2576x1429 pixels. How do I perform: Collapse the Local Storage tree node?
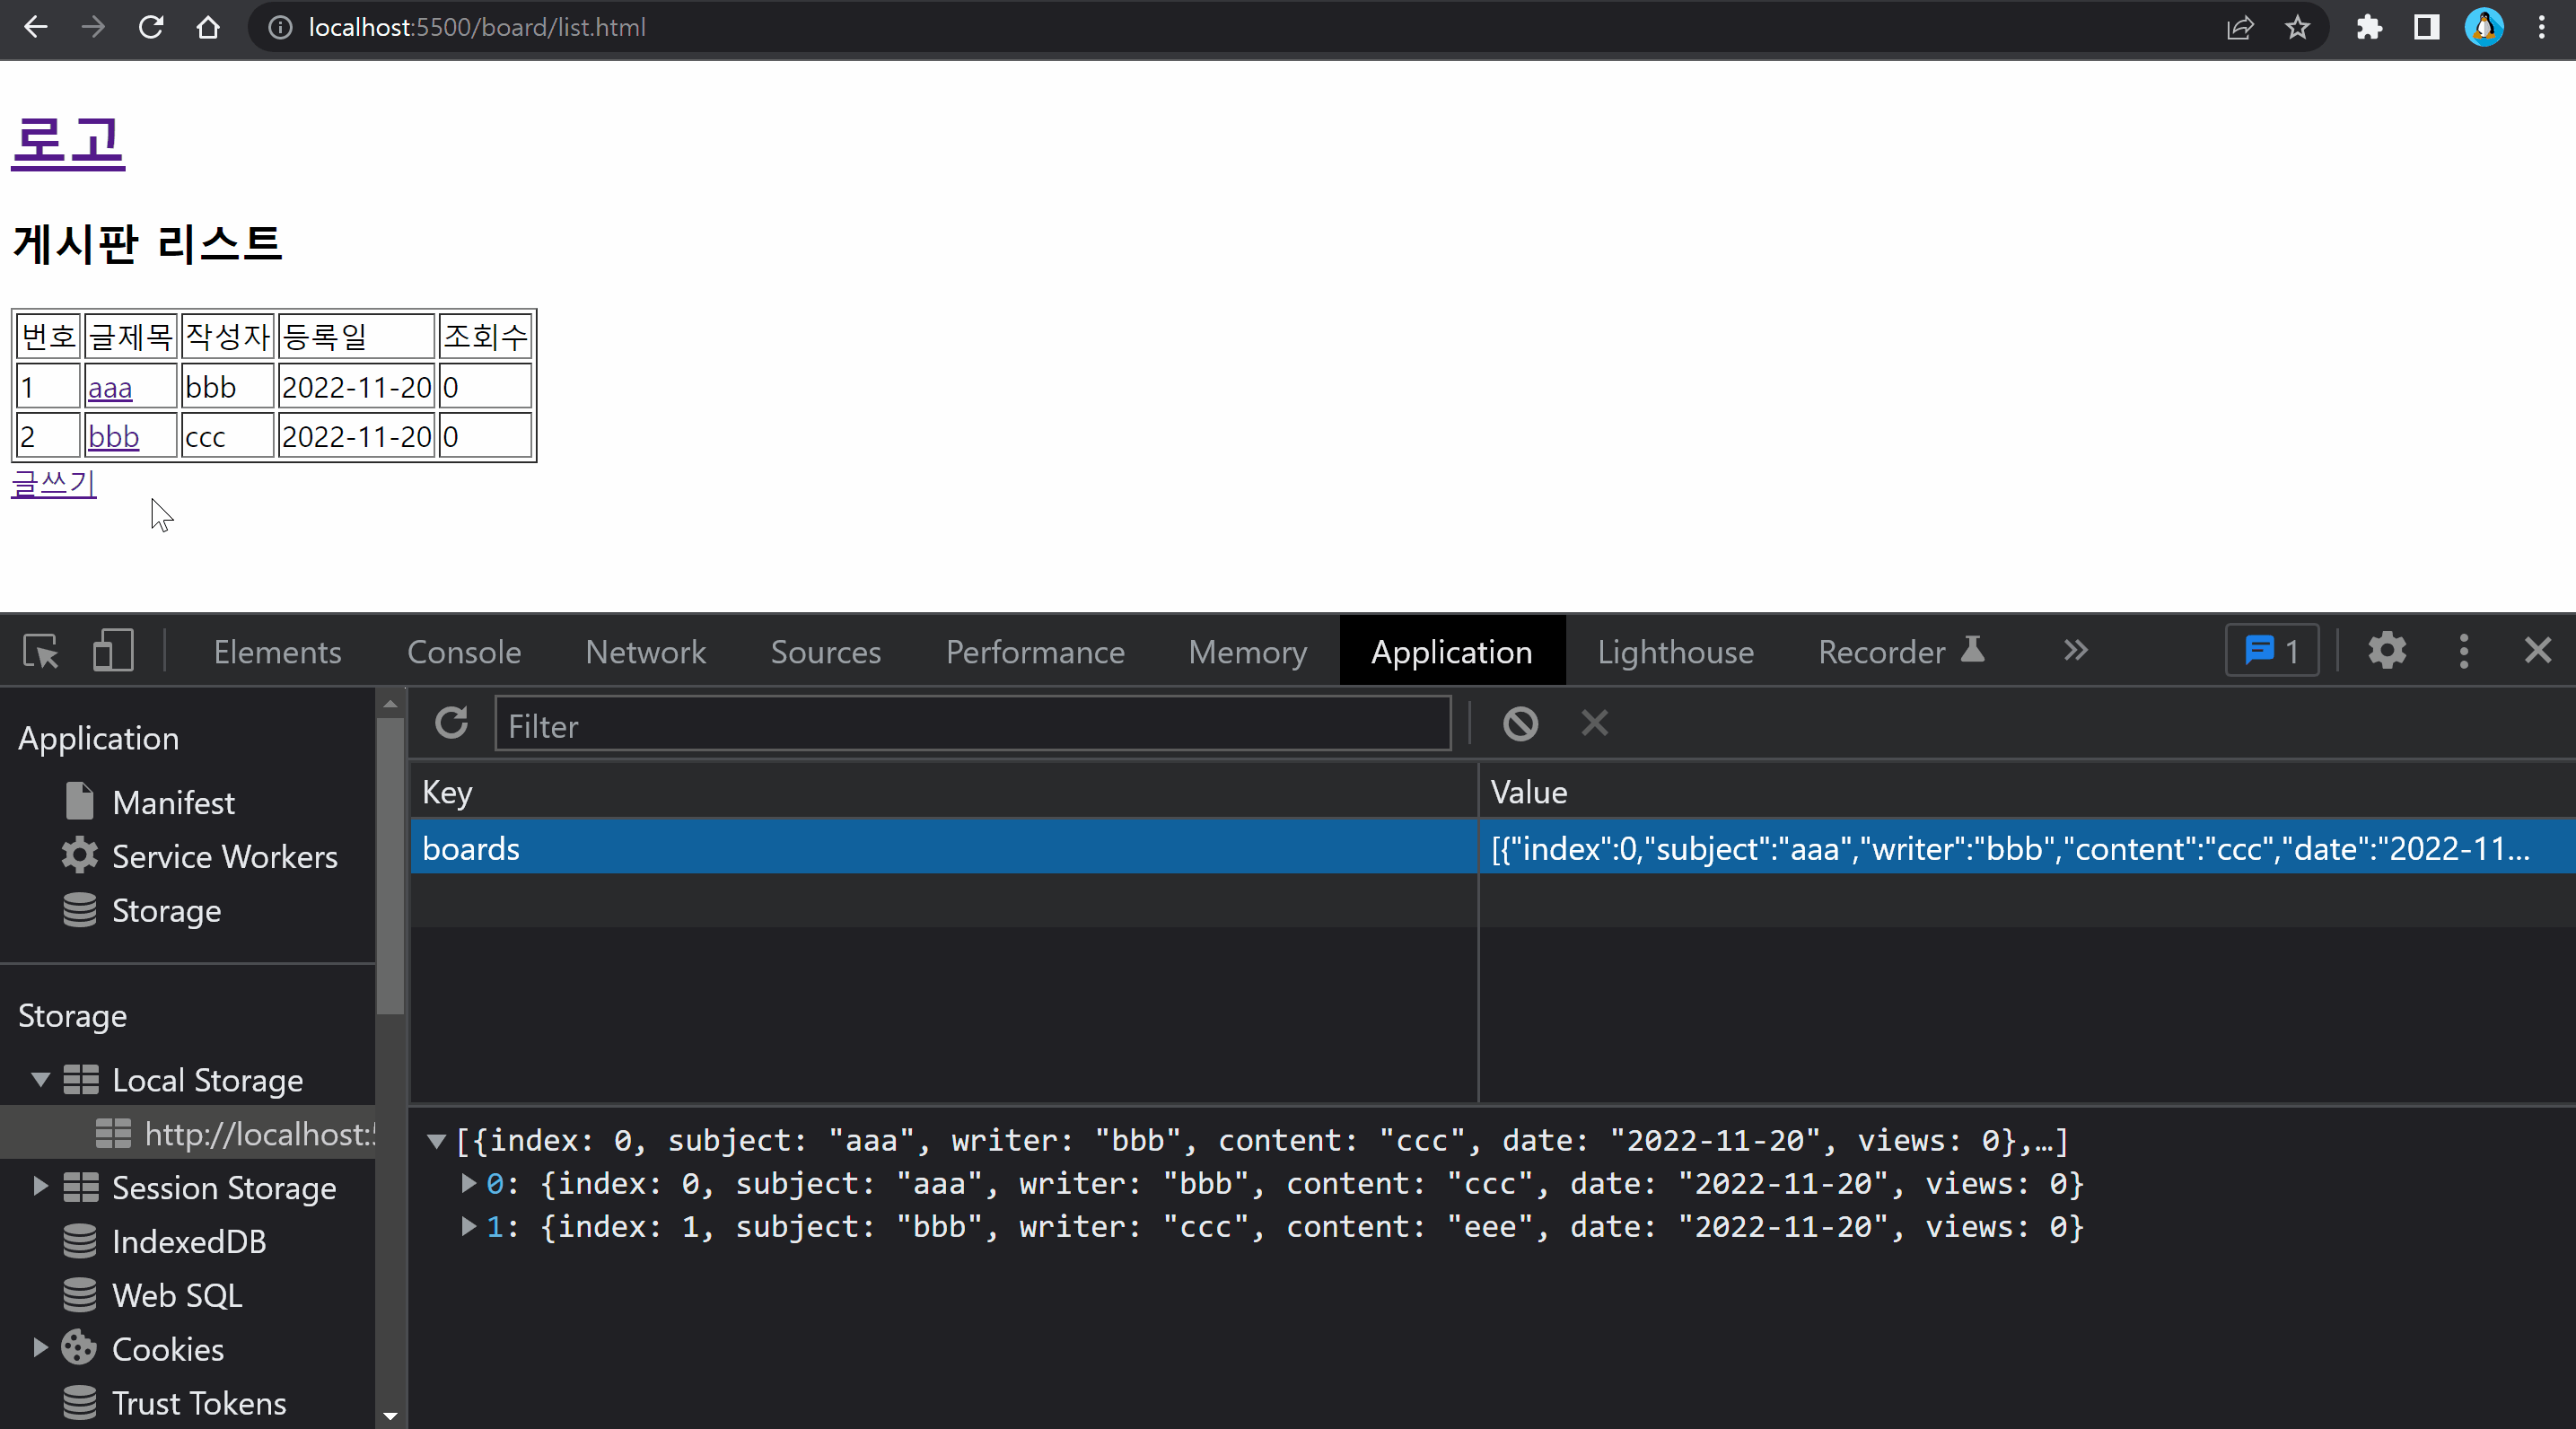coord(41,1080)
